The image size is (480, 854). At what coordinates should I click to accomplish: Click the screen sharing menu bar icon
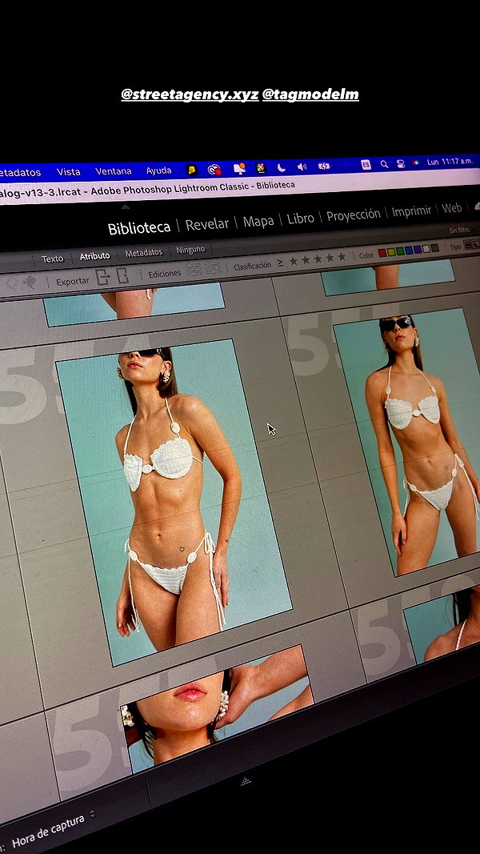(239, 168)
